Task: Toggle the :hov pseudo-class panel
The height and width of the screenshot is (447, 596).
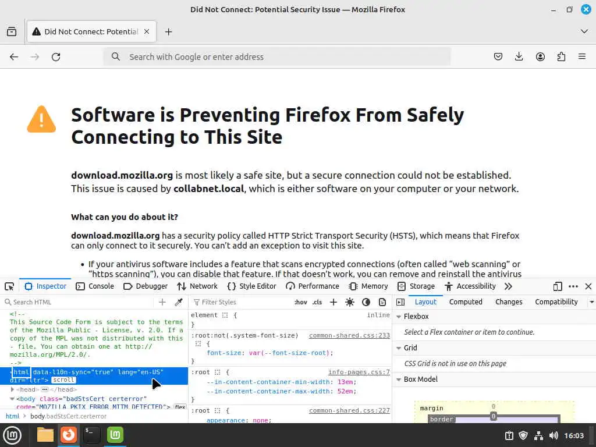Action: coord(301,302)
